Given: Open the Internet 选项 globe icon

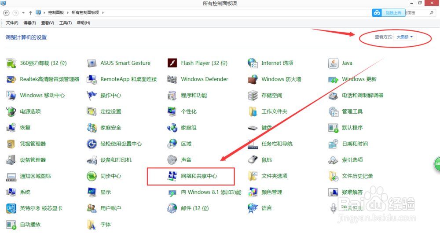Looking at the screenshot, I should pyautogui.click(x=253, y=63).
